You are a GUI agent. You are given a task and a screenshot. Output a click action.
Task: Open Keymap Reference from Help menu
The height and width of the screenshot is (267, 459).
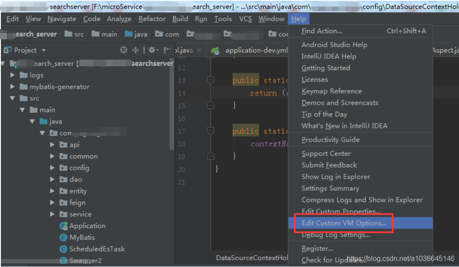click(x=361, y=91)
